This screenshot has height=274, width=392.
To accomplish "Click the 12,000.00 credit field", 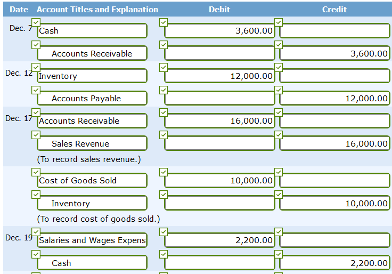I will (334, 98).
